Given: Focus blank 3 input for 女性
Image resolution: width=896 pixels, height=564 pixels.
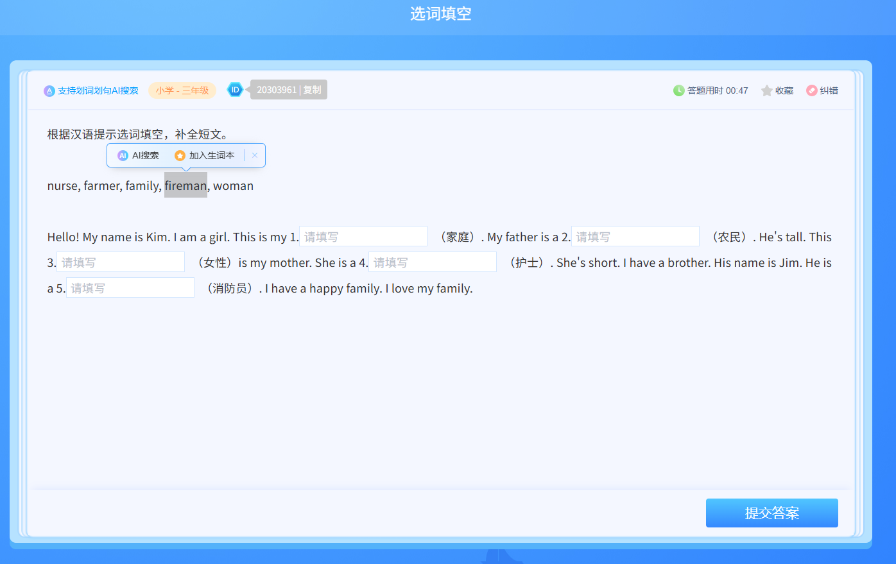Looking at the screenshot, I should click(121, 262).
